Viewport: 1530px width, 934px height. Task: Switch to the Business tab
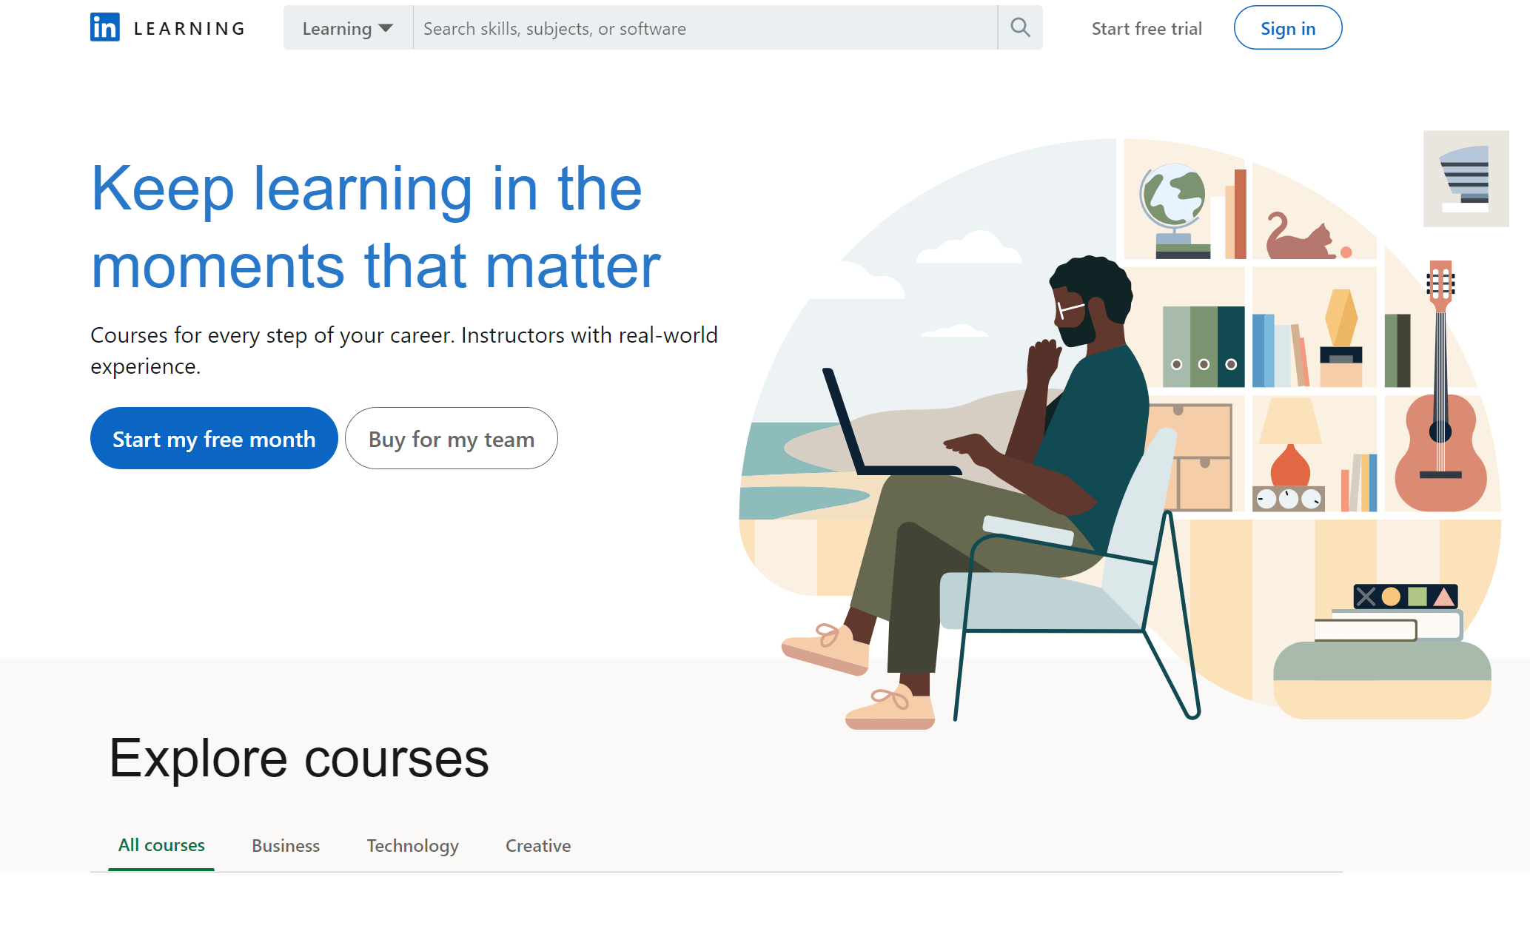286,846
